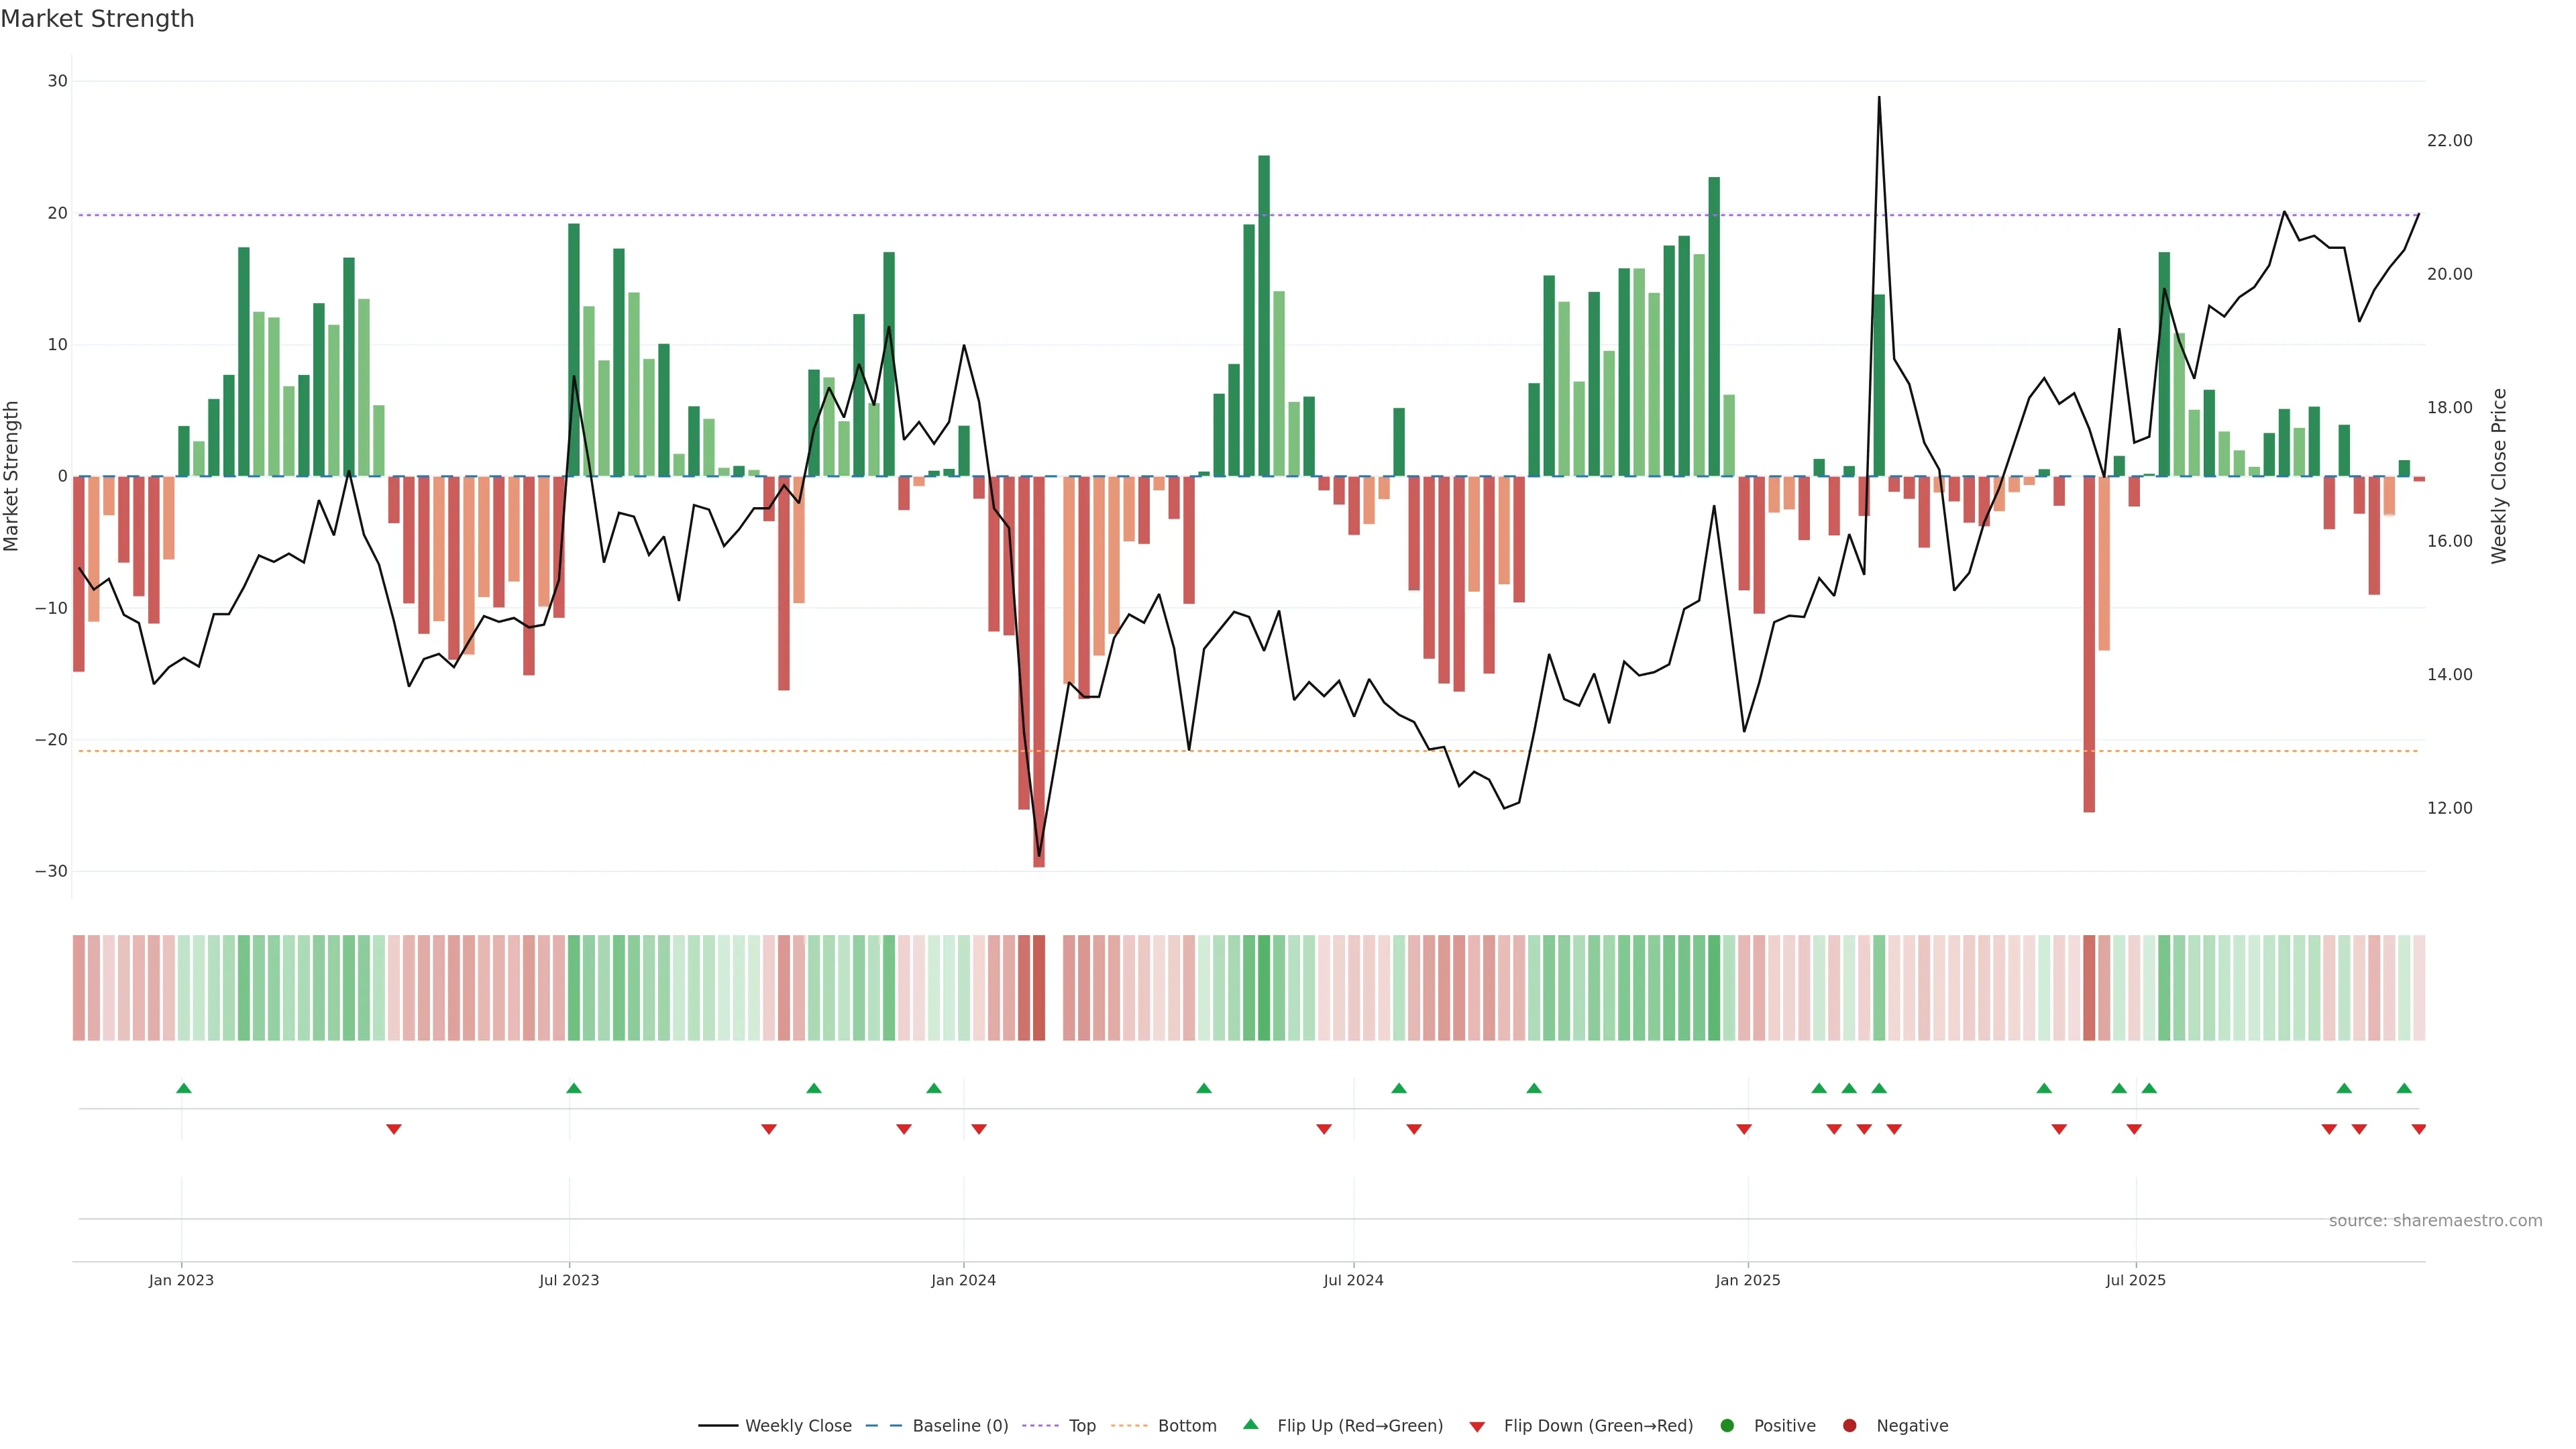The width and height of the screenshot is (2576, 1449).
Task: Click the Negative red circle legend icon
Action: (1849, 1426)
